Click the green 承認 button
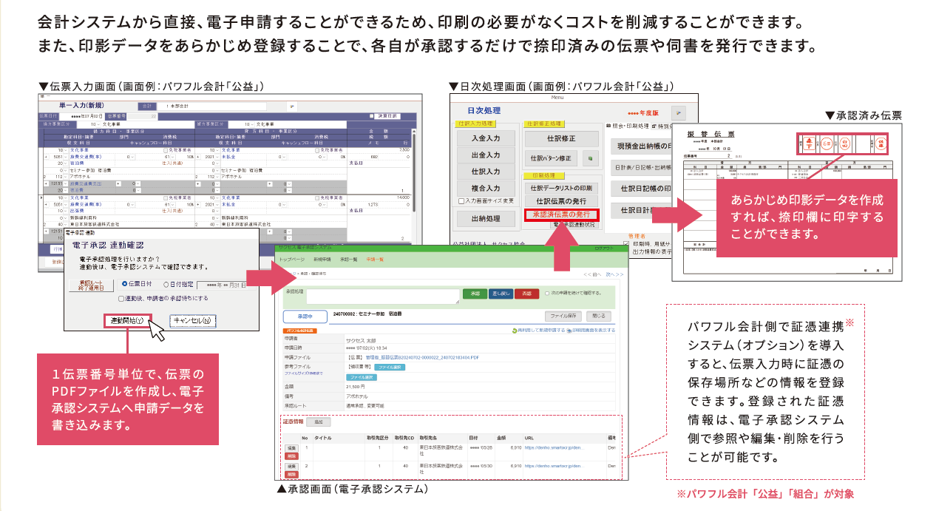Viewport: 936px width, 511px height. click(x=474, y=293)
